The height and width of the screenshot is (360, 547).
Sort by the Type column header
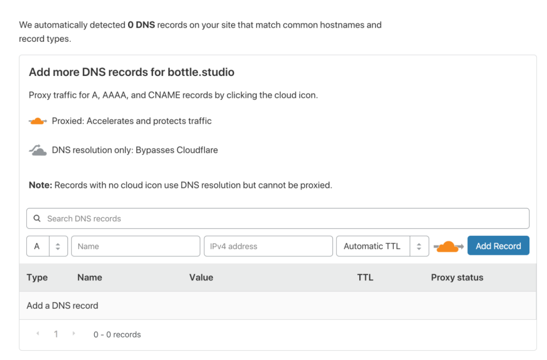coord(37,278)
